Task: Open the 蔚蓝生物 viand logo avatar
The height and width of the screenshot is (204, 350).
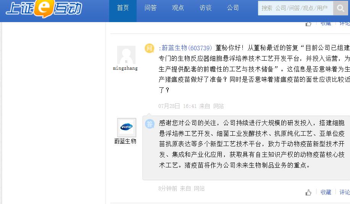Action: (x=127, y=127)
